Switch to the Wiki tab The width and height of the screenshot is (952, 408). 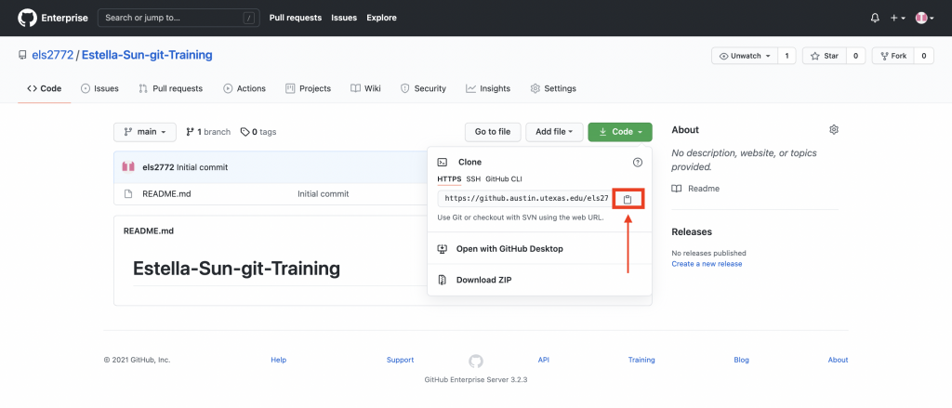365,88
